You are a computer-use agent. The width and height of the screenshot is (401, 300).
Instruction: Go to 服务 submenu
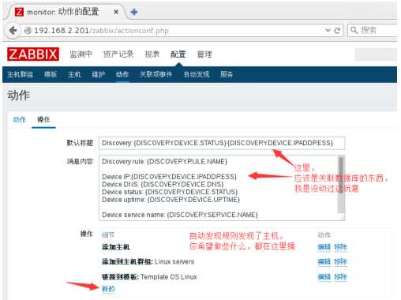click(227, 74)
